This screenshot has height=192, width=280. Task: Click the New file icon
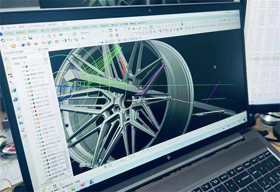tap(18, 39)
